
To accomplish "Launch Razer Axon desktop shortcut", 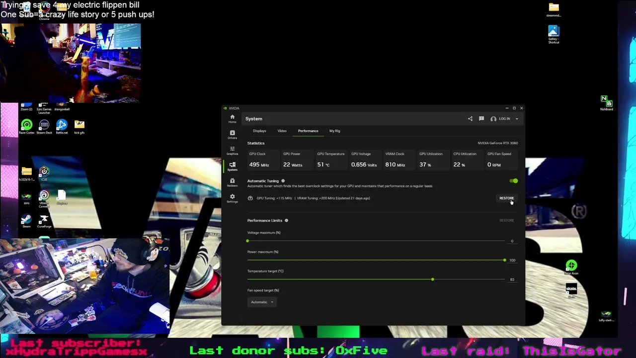I will tap(571, 268).
